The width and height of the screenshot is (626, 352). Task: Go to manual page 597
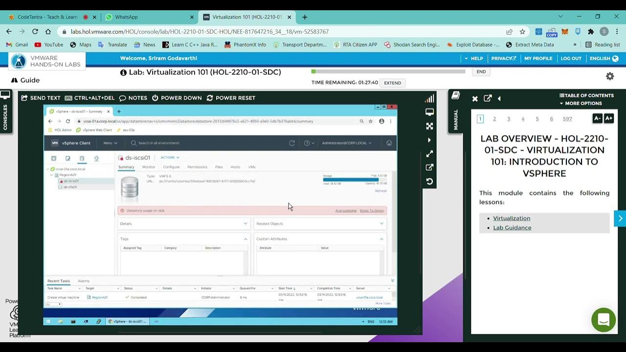tap(567, 119)
